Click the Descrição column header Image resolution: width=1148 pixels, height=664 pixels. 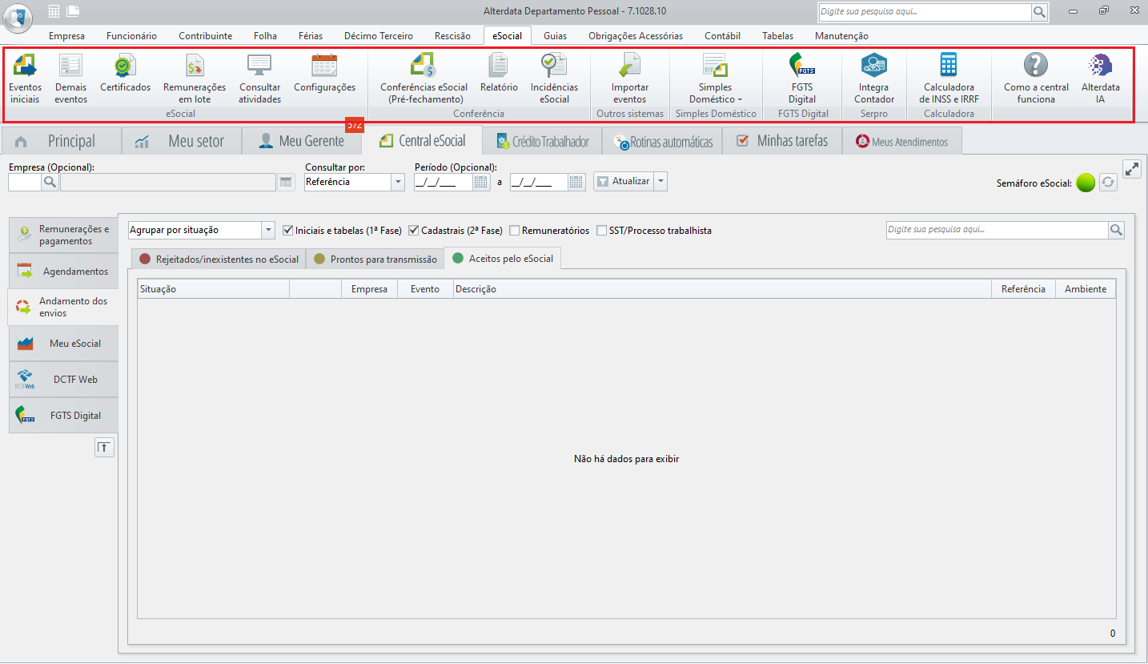point(722,289)
